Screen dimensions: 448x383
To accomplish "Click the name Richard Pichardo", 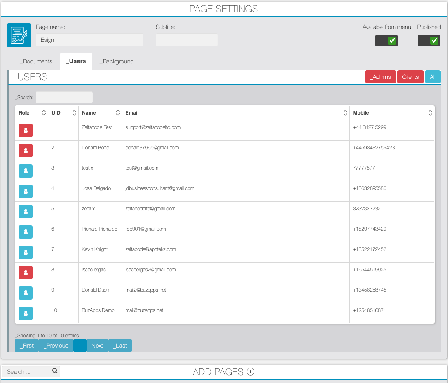I will point(99,229).
